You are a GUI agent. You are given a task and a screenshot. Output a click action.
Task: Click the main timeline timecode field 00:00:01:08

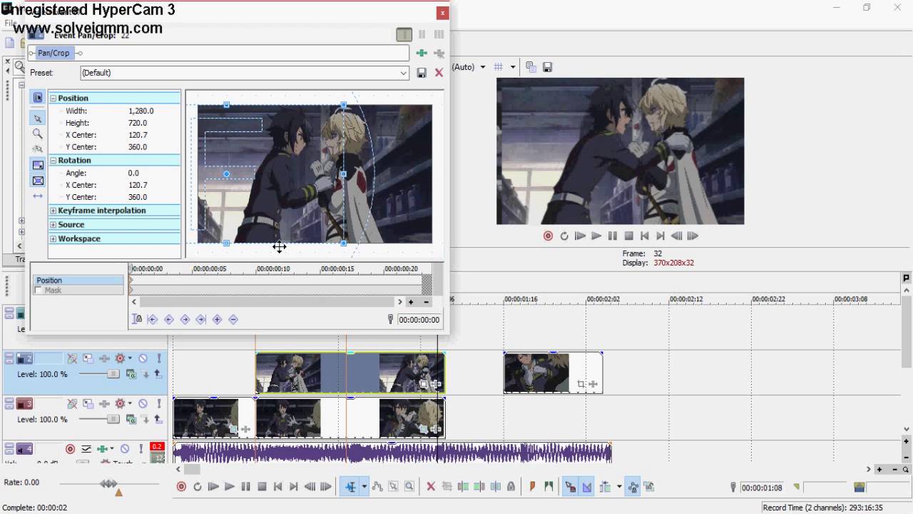(762, 488)
